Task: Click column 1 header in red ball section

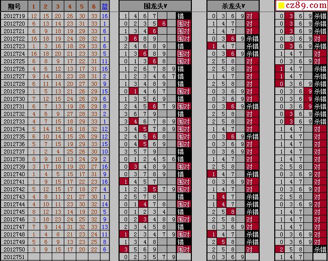Action: point(34,7)
